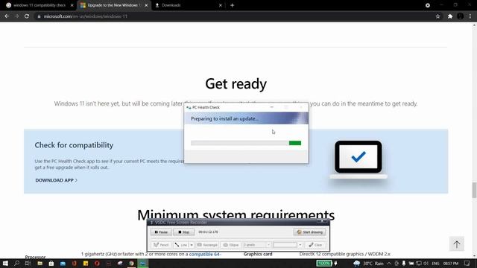Pause the VSDC screen recording

(x=161, y=232)
